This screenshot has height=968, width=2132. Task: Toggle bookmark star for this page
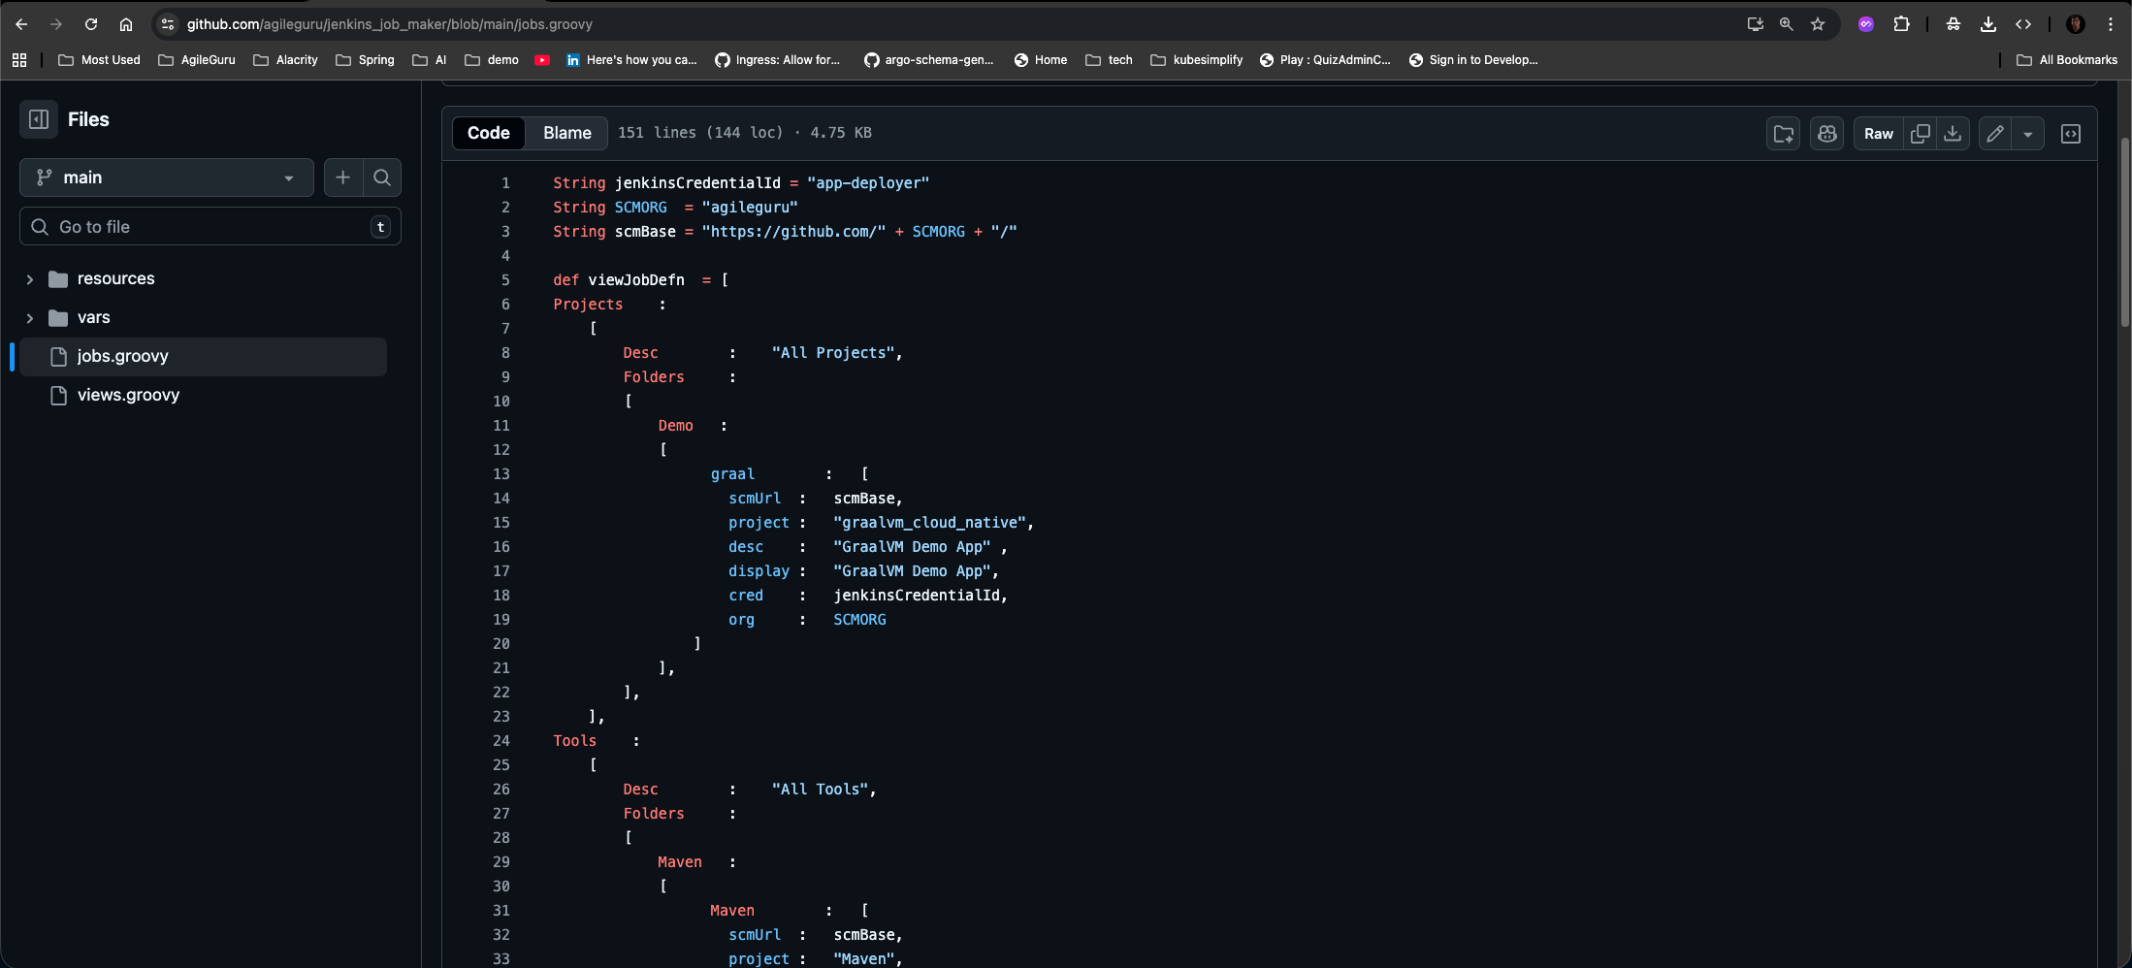(x=1819, y=24)
